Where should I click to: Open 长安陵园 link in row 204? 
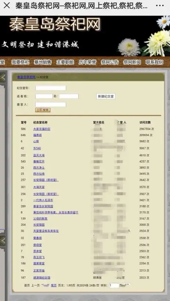[x=39, y=225]
